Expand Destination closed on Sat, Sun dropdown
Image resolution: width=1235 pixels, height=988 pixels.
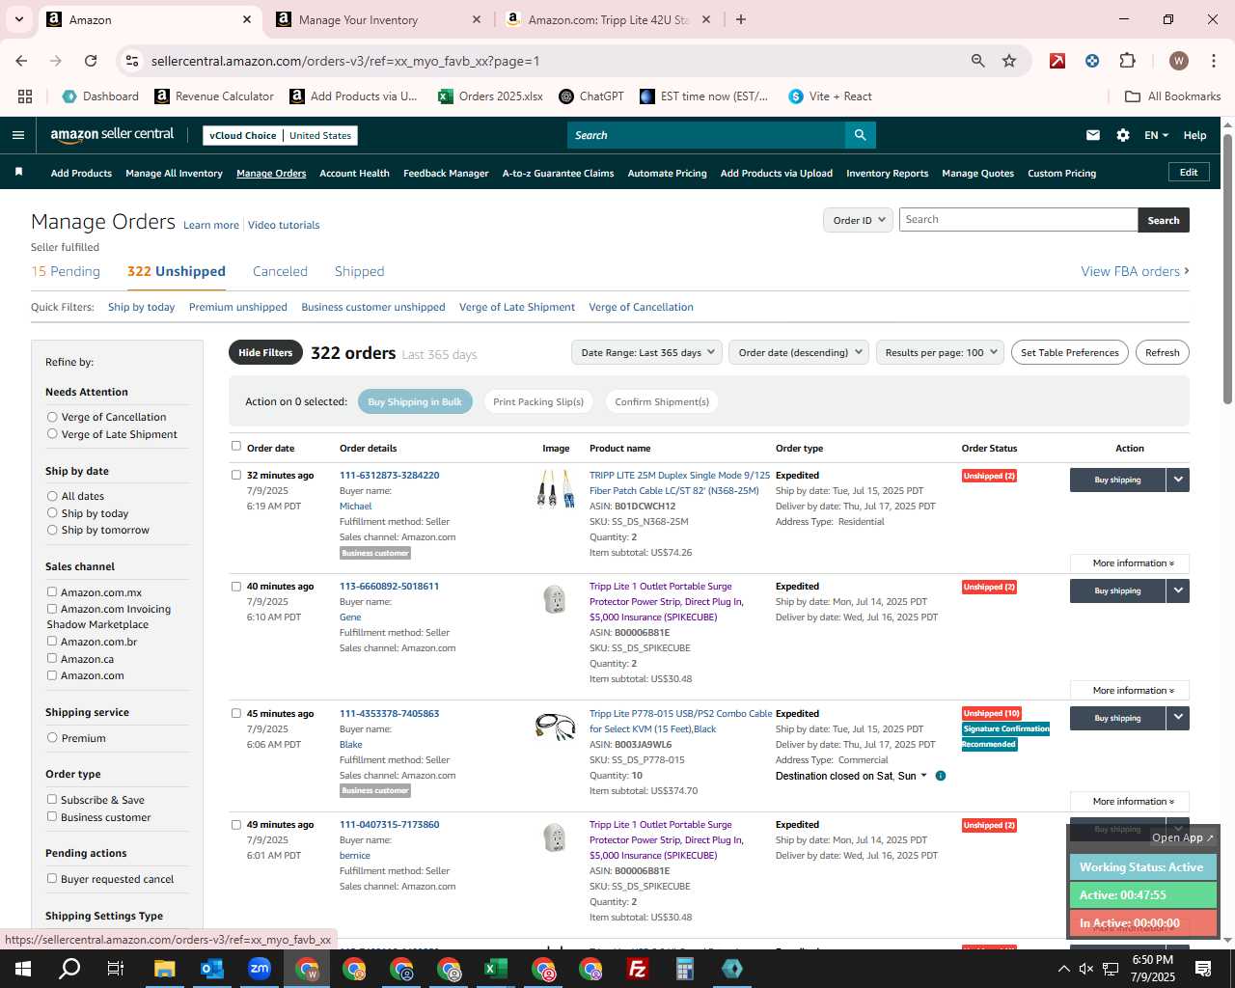coord(851,776)
